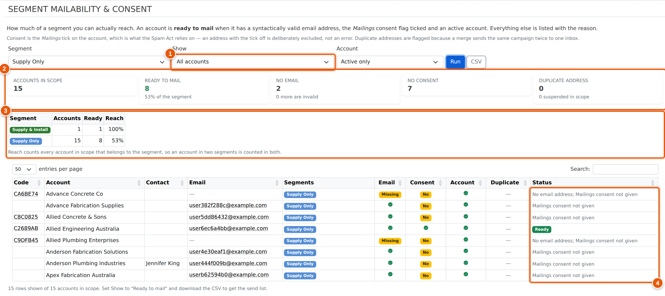The image size is (665, 296).
Task: Click the Missing badge for Allied Plumbing Enterprises
Action: coord(390,241)
